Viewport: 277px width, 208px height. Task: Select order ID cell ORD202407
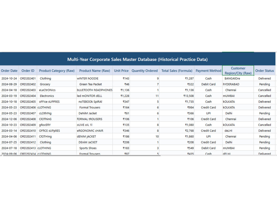click(x=28, y=113)
